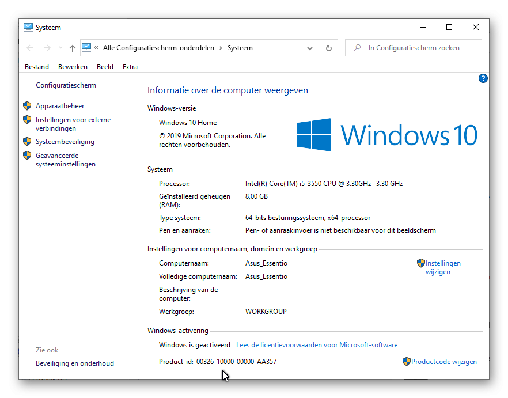Click 'Pen- of aanraakinvoer is niet beschikbaar' text
This screenshot has width=508, height=398.
point(308,230)
